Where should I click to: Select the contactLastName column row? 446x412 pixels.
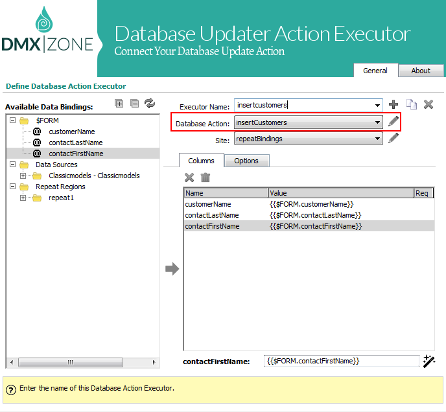point(309,215)
